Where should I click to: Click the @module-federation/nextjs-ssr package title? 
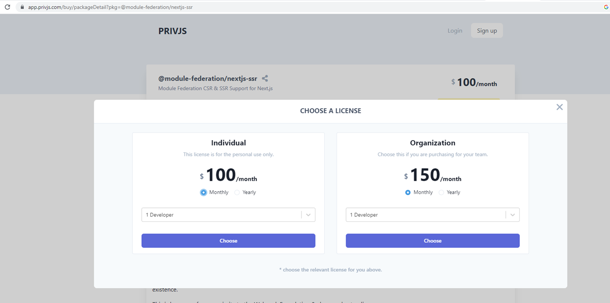coord(207,79)
